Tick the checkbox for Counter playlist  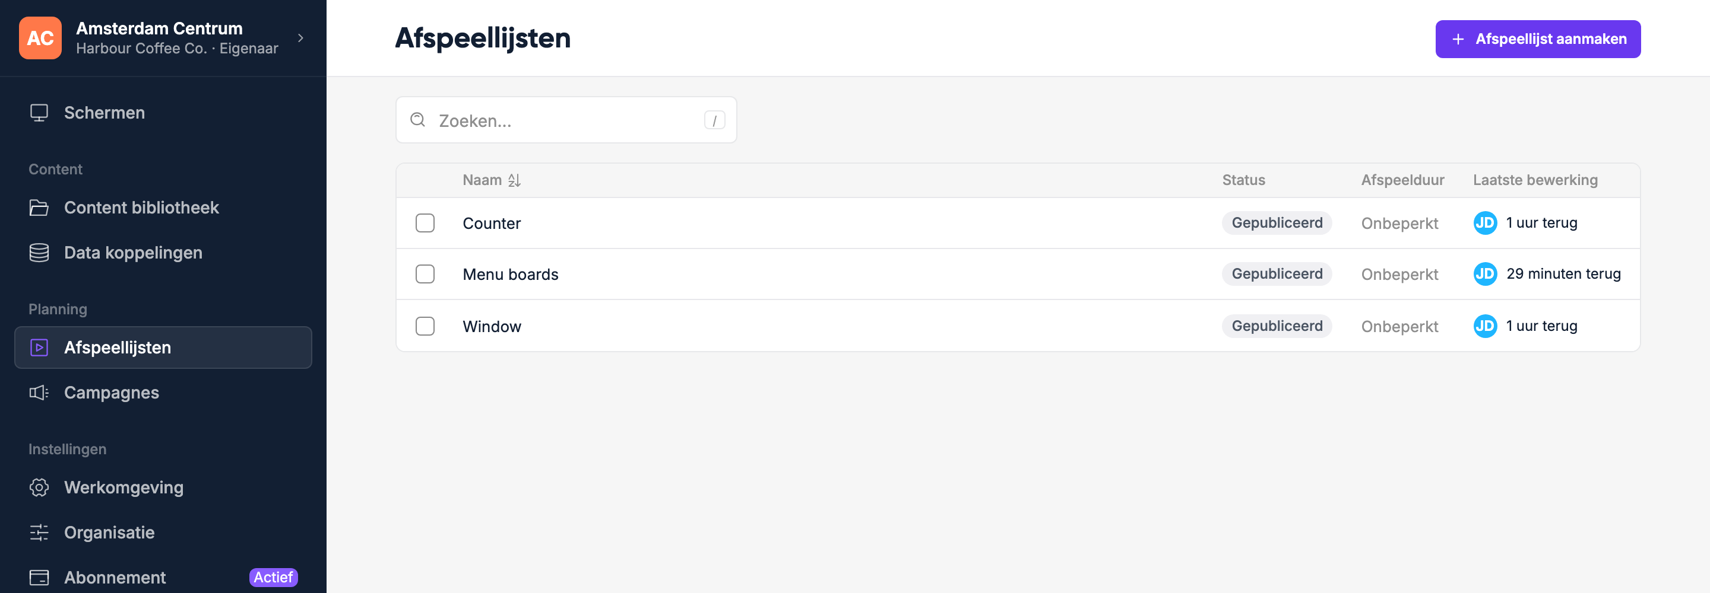(425, 223)
